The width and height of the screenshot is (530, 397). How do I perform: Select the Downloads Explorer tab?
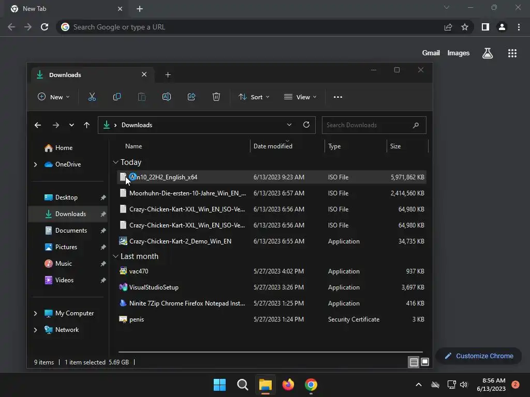tap(92, 74)
